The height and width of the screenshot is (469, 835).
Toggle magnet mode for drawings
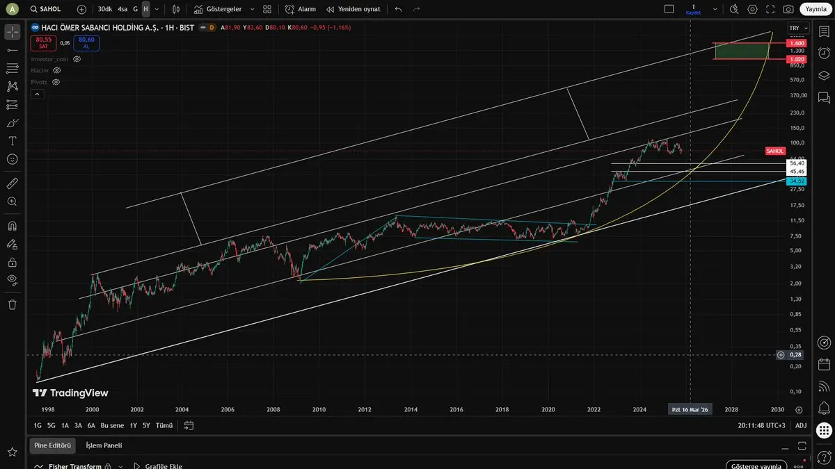click(x=12, y=226)
